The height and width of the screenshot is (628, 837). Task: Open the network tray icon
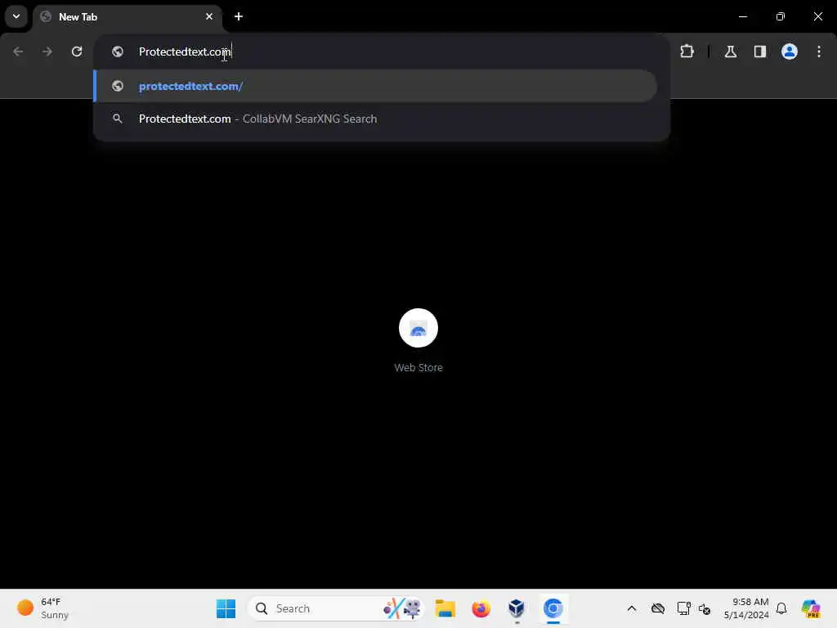coord(683,608)
